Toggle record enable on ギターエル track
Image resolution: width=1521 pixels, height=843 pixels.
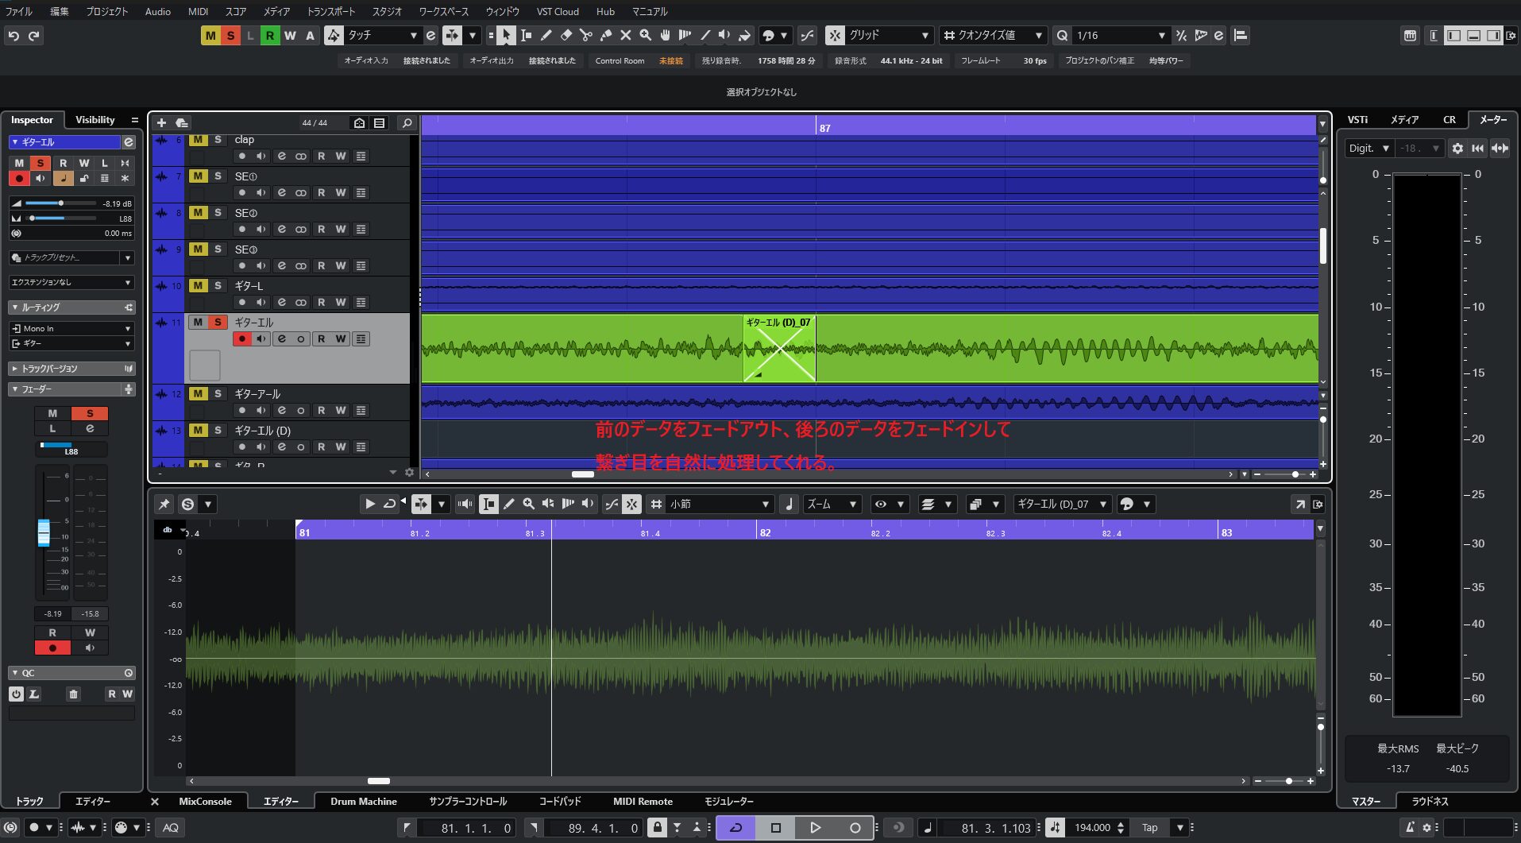[241, 338]
